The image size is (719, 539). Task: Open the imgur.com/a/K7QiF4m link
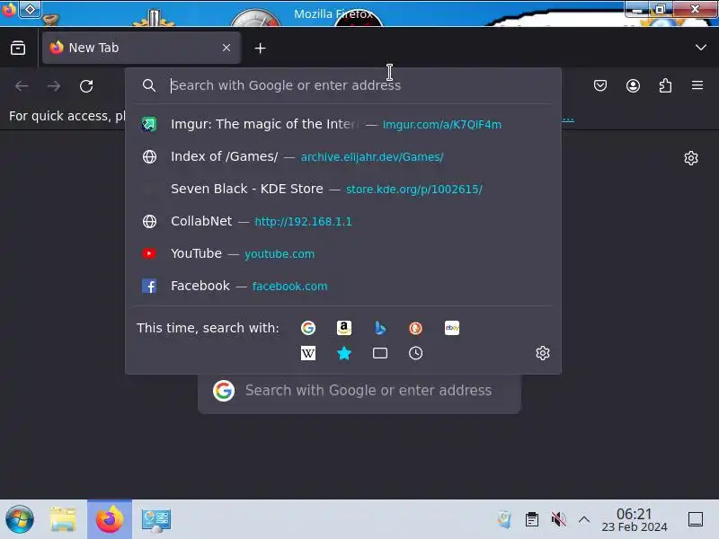pyautogui.click(x=442, y=125)
